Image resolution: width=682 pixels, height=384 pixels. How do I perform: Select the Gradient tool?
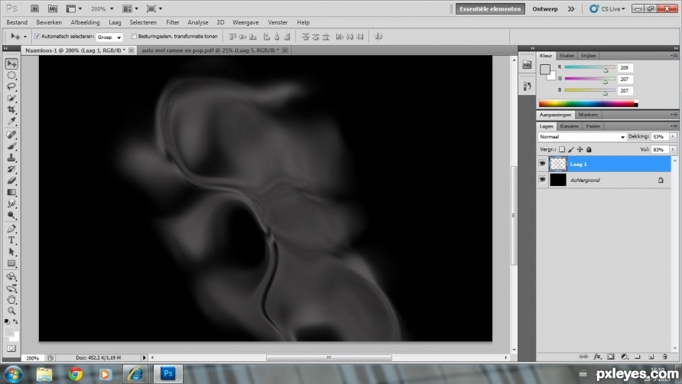coord(11,192)
